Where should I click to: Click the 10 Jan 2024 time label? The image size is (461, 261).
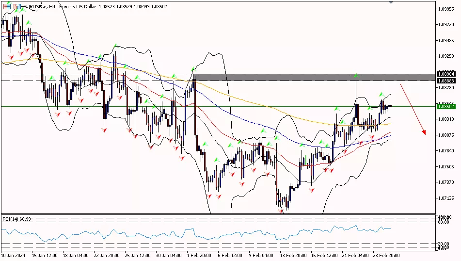pyautogui.click(x=13, y=255)
